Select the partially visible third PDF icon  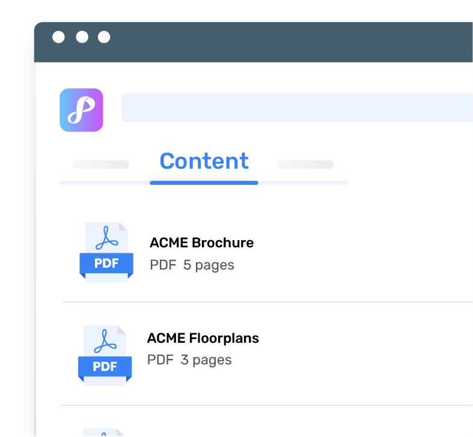pos(103,433)
